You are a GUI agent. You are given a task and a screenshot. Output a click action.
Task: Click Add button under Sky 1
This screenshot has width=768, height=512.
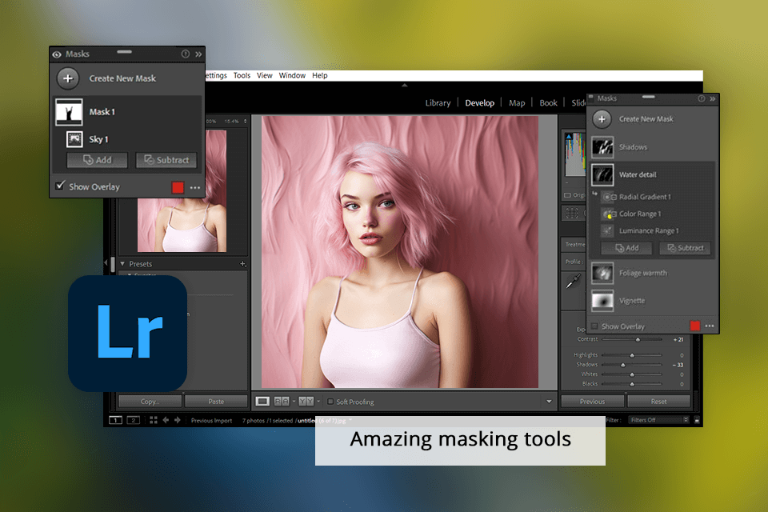point(97,160)
